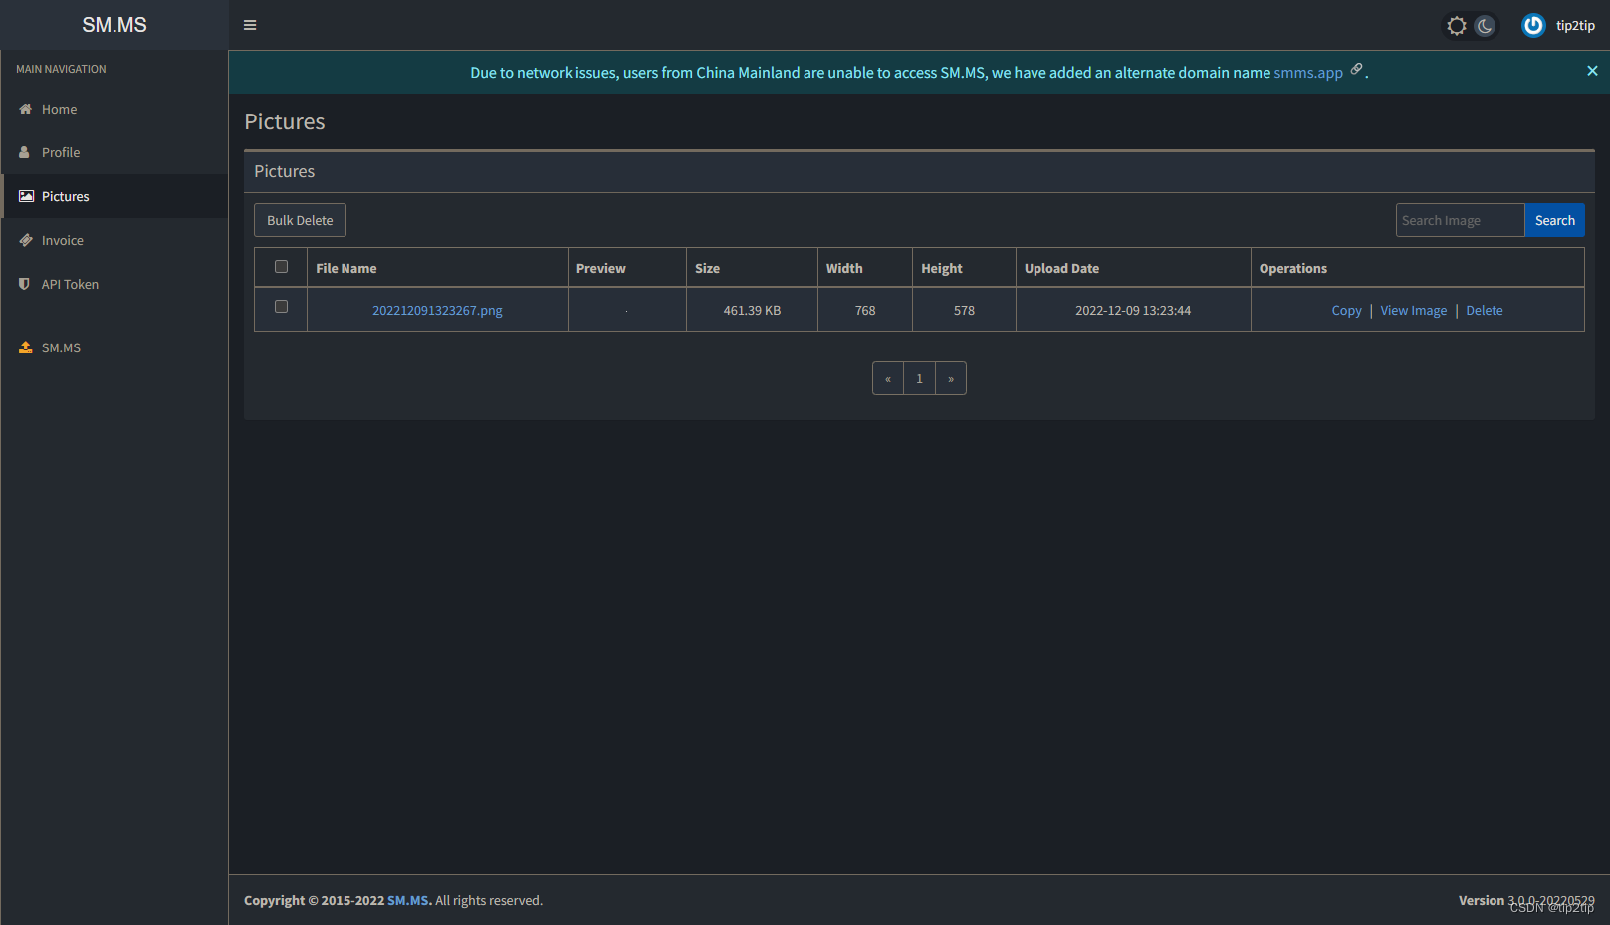Click the link icon beside smms.app
Screen dimensions: 1610x925
1356,69
